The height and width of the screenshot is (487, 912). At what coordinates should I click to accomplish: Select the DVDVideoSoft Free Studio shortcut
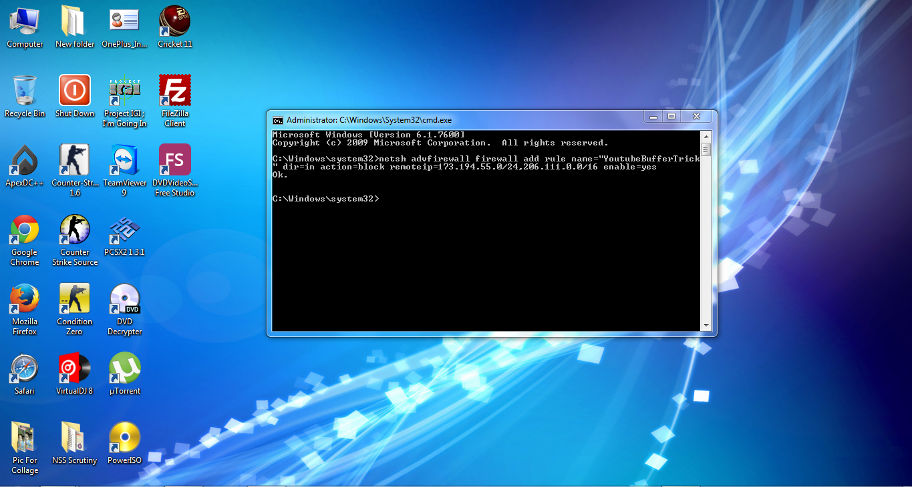175,171
